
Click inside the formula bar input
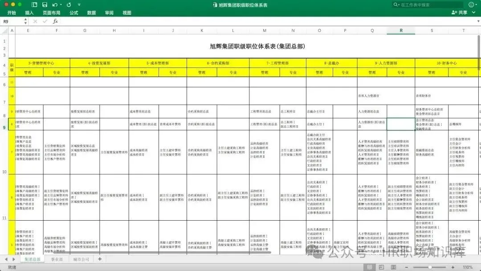(x=267, y=21)
